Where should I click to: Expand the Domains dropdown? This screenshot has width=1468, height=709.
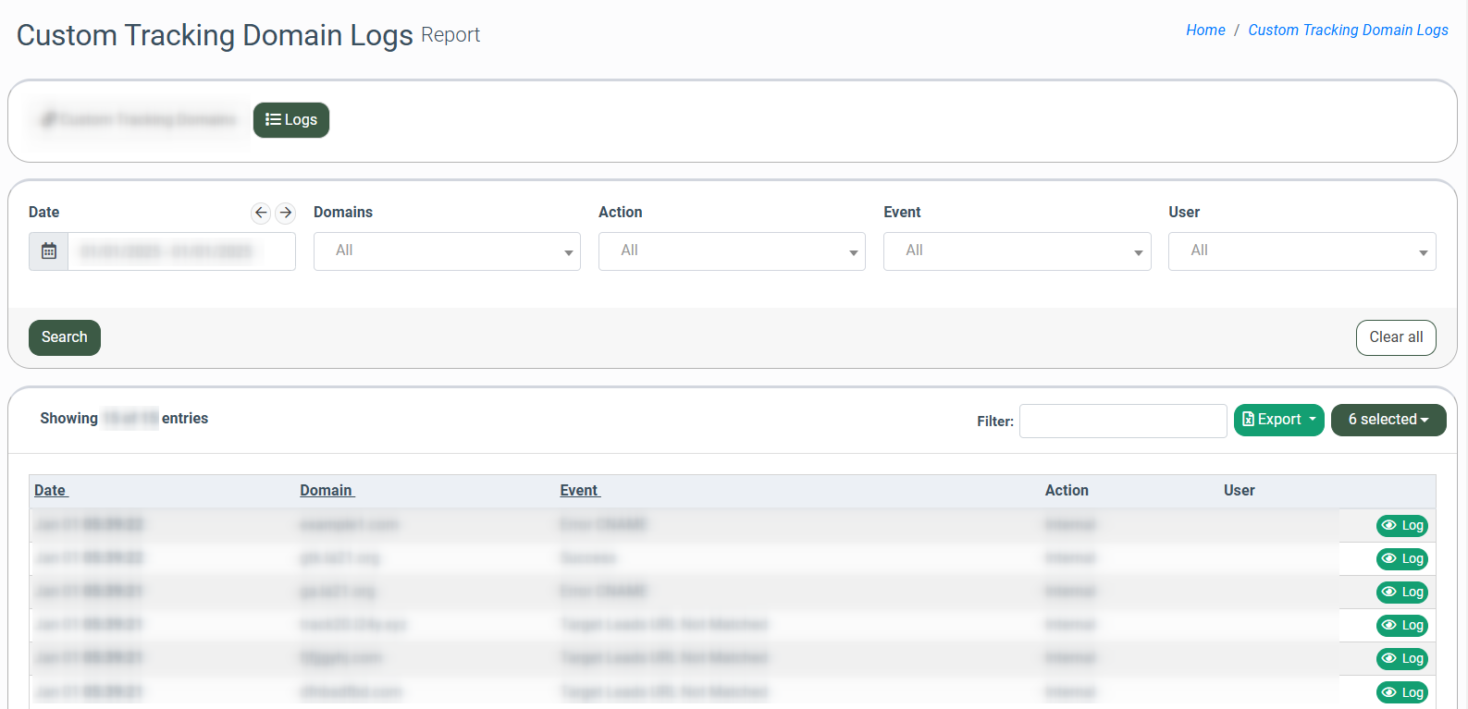(x=447, y=251)
